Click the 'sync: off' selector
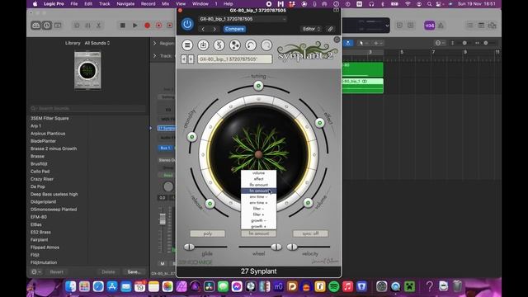 coord(310,233)
